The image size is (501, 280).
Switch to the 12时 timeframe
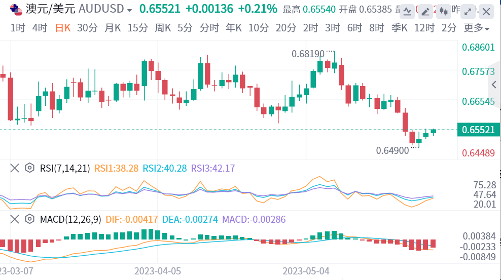pos(424,28)
